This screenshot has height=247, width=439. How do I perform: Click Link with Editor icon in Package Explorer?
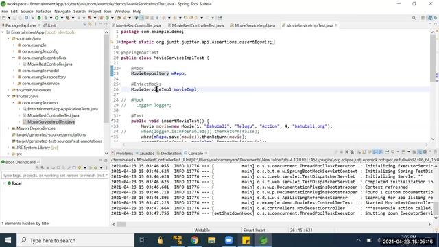[x=90, y=25]
